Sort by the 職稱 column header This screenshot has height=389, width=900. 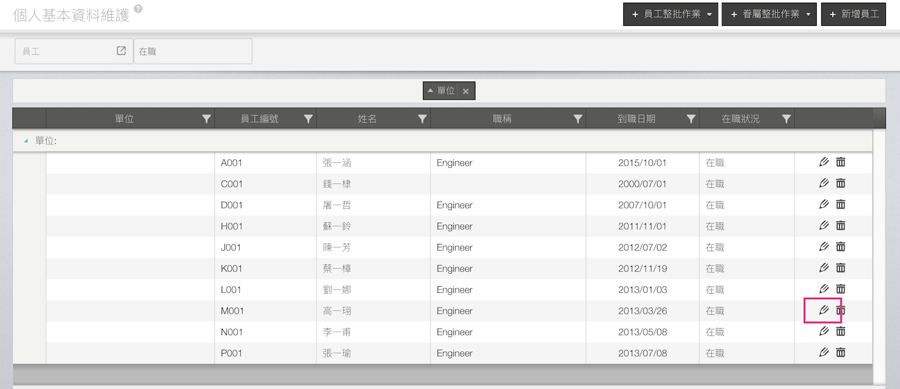502,119
